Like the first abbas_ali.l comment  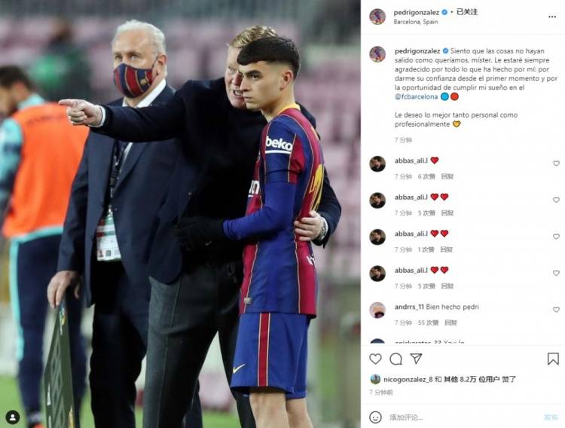[x=556, y=164]
